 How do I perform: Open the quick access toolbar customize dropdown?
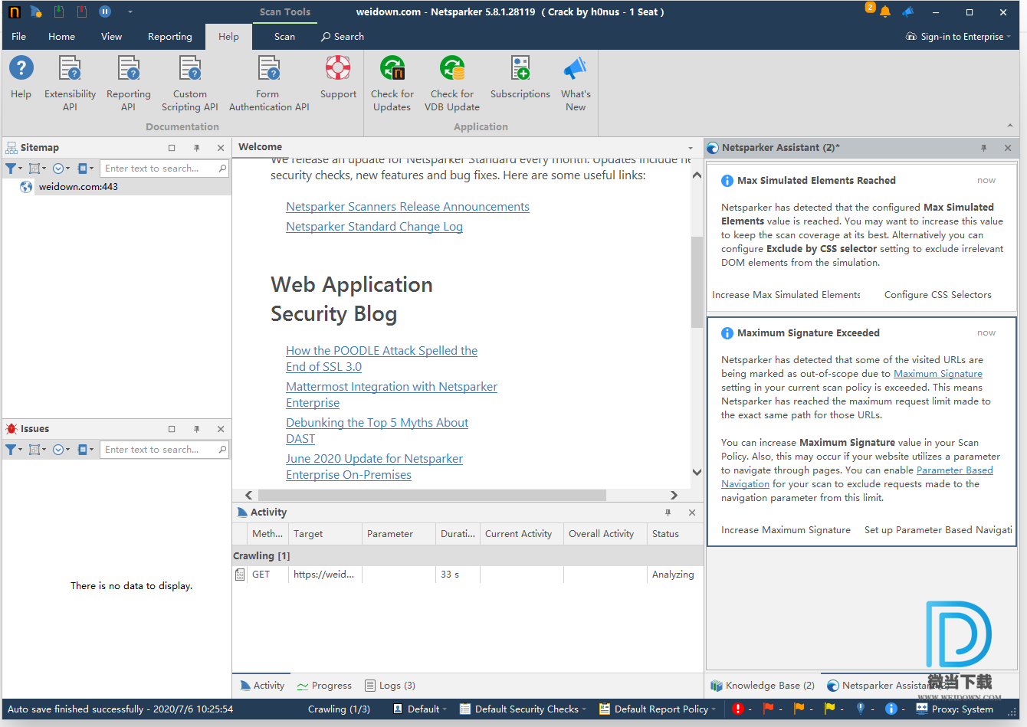pyautogui.click(x=130, y=11)
